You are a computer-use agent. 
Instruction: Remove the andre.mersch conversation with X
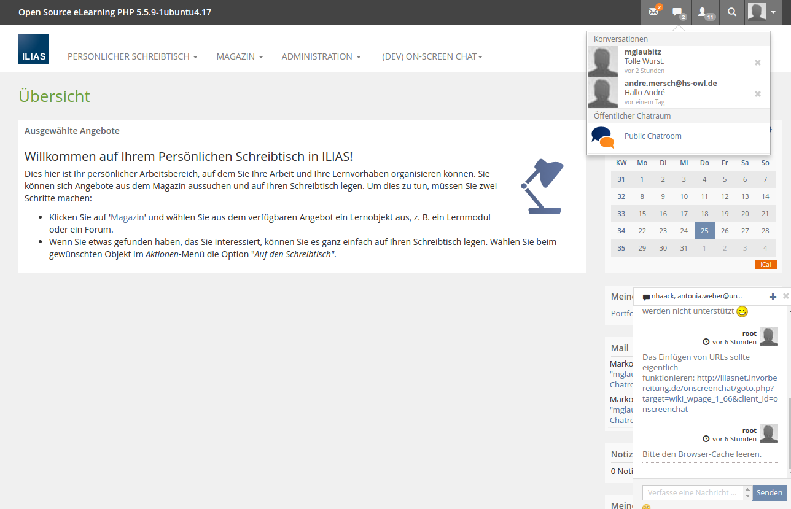pyautogui.click(x=757, y=94)
